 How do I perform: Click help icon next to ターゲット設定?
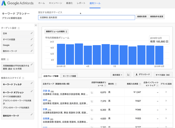19,28
